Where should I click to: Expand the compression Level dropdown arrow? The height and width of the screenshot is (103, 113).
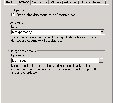click(x=102, y=32)
